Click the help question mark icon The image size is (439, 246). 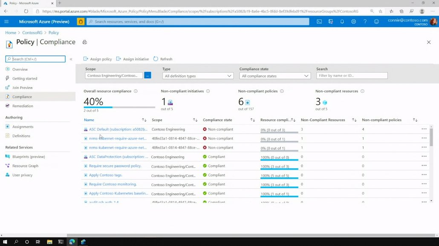point(365,22)
